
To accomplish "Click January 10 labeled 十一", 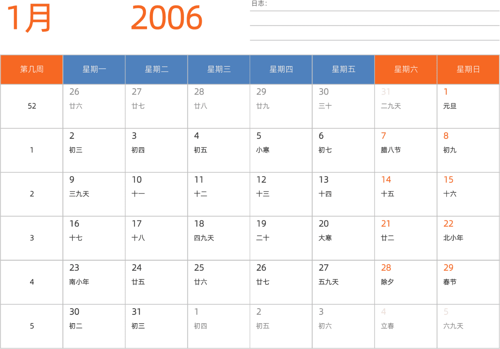I will (156, 194).
